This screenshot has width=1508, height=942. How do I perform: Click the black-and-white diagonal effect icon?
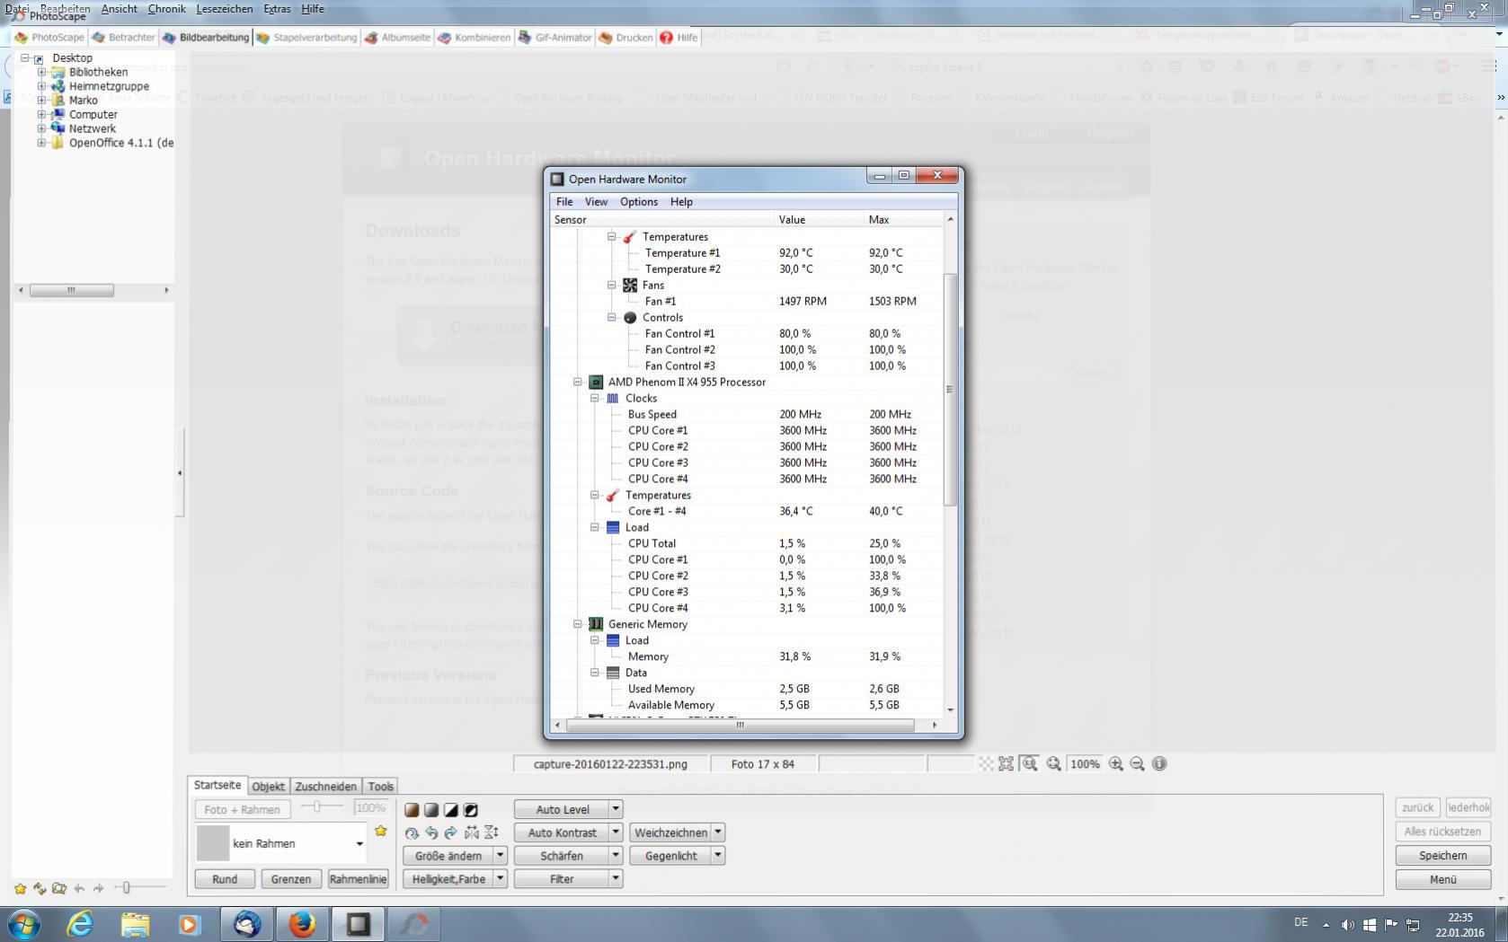coord(451,810)
